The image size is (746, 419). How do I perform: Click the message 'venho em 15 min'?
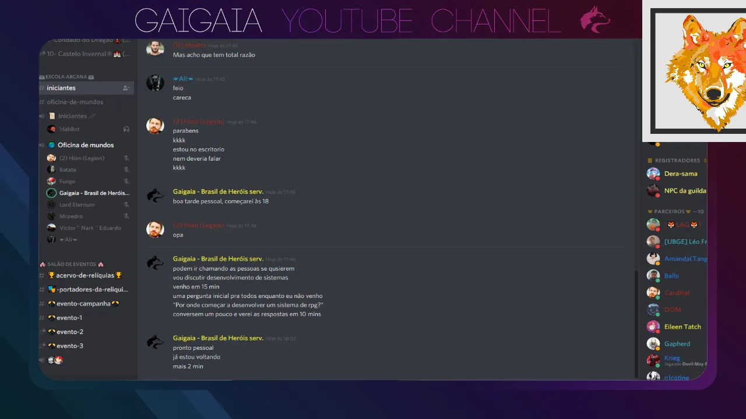click(196, 286)
